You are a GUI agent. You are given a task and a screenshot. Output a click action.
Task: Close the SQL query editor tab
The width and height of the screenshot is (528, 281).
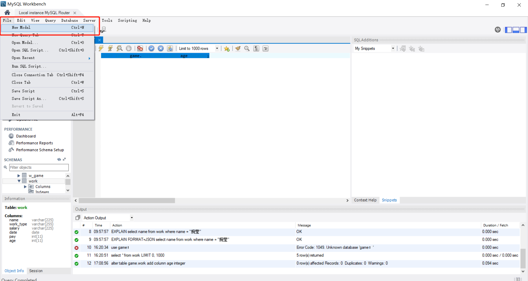click(x=100, y=40)
